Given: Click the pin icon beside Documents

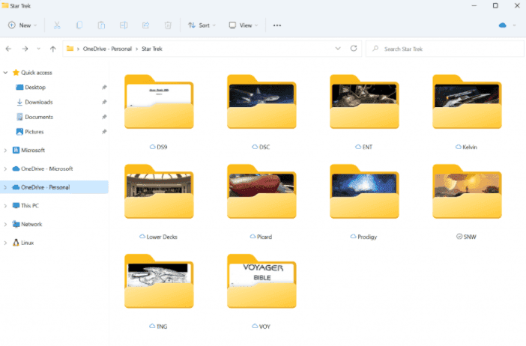Looking at the screenshot, I should pyautogui.click(x=104, y=117).
